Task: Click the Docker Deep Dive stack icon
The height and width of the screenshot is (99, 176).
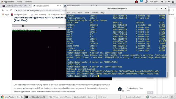Action: coord(120,89)
